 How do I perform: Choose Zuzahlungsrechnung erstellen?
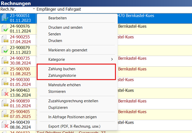pos(73,101)
